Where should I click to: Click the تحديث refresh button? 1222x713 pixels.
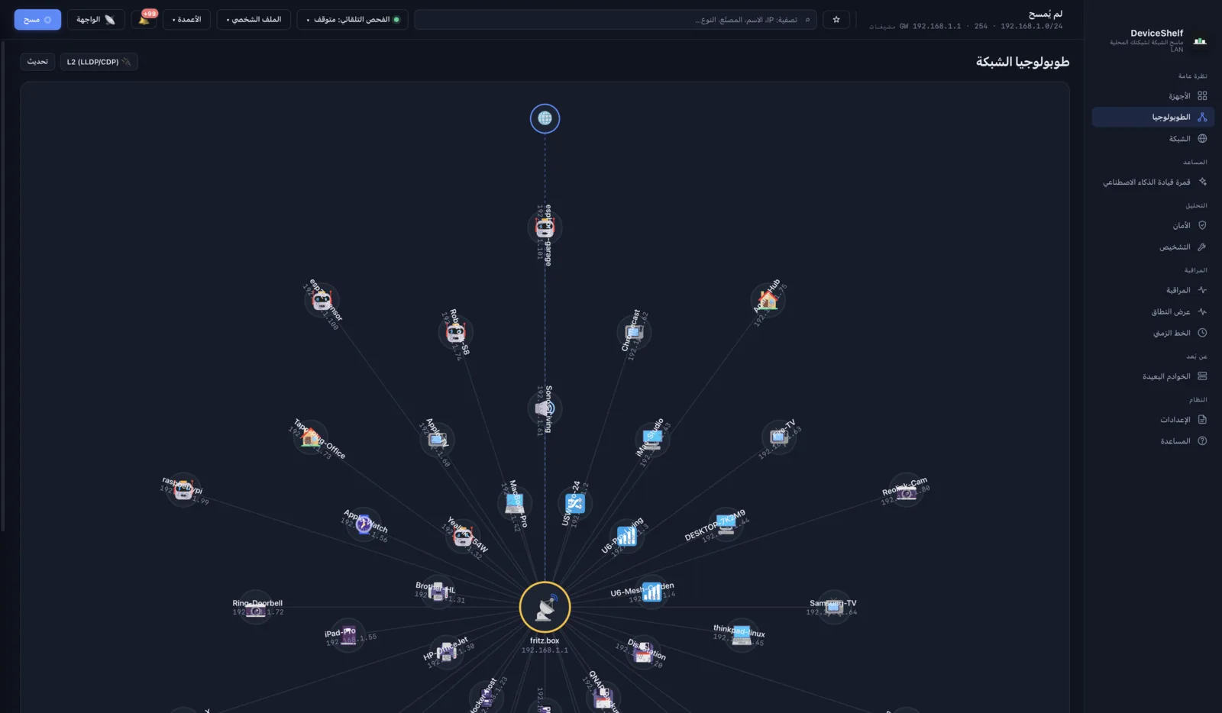(37, 62)
